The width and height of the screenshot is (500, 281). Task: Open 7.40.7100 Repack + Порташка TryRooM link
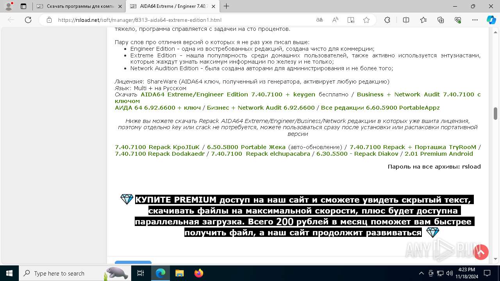pos(413,147)
